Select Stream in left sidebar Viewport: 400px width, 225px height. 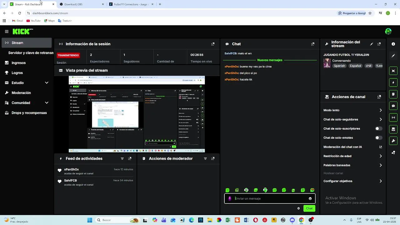27,43
